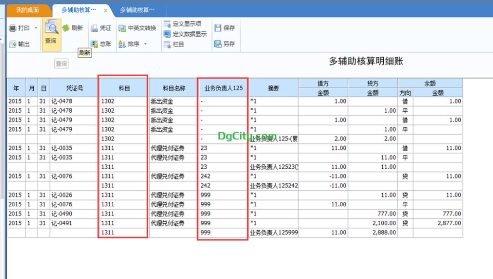Expand the 排序 (Sort) dropdown arrow
This screenshot has height=279, width=493.
[x=145, y=44]
